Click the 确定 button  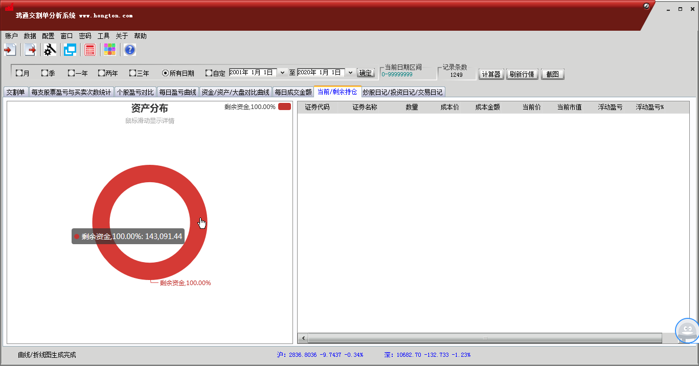pos(366,73)
